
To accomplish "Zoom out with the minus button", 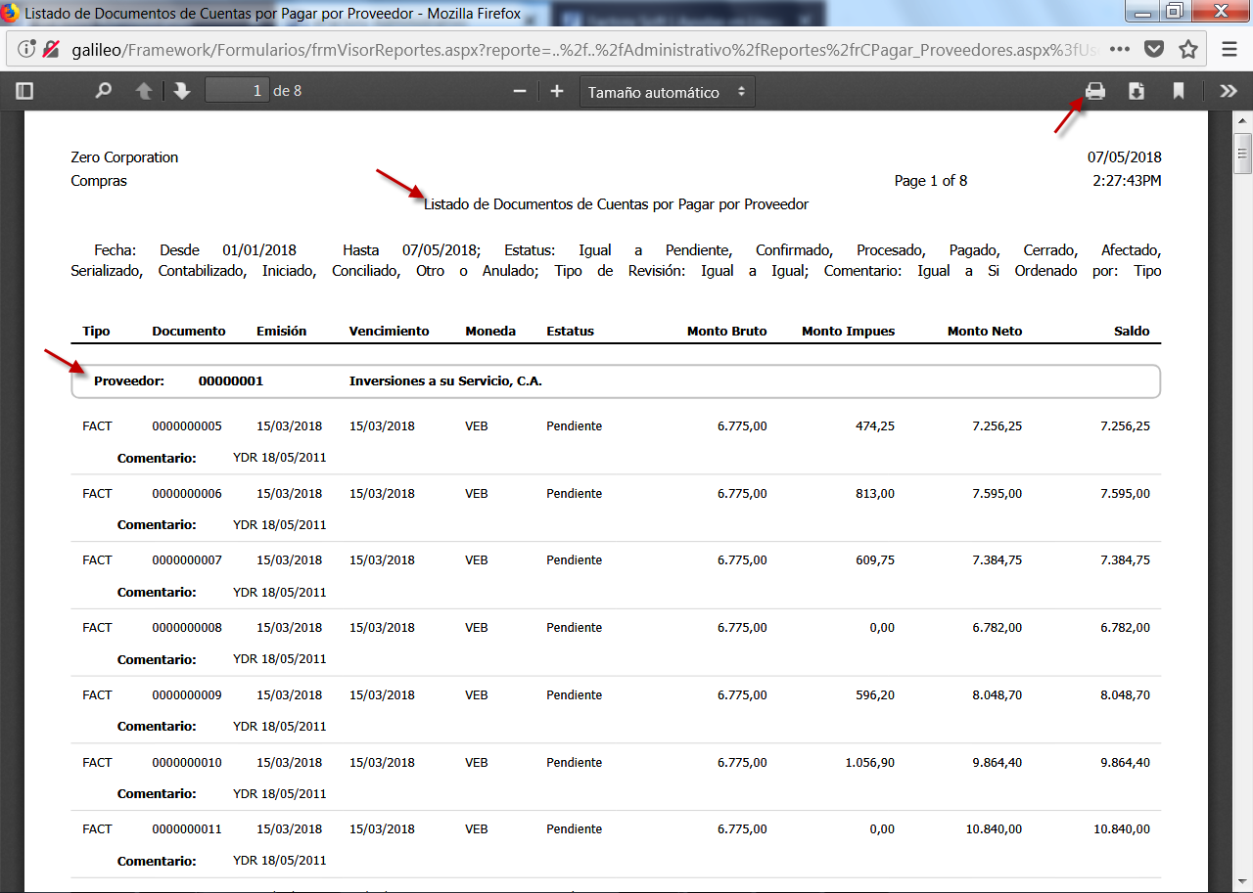I will coord(520,91).
